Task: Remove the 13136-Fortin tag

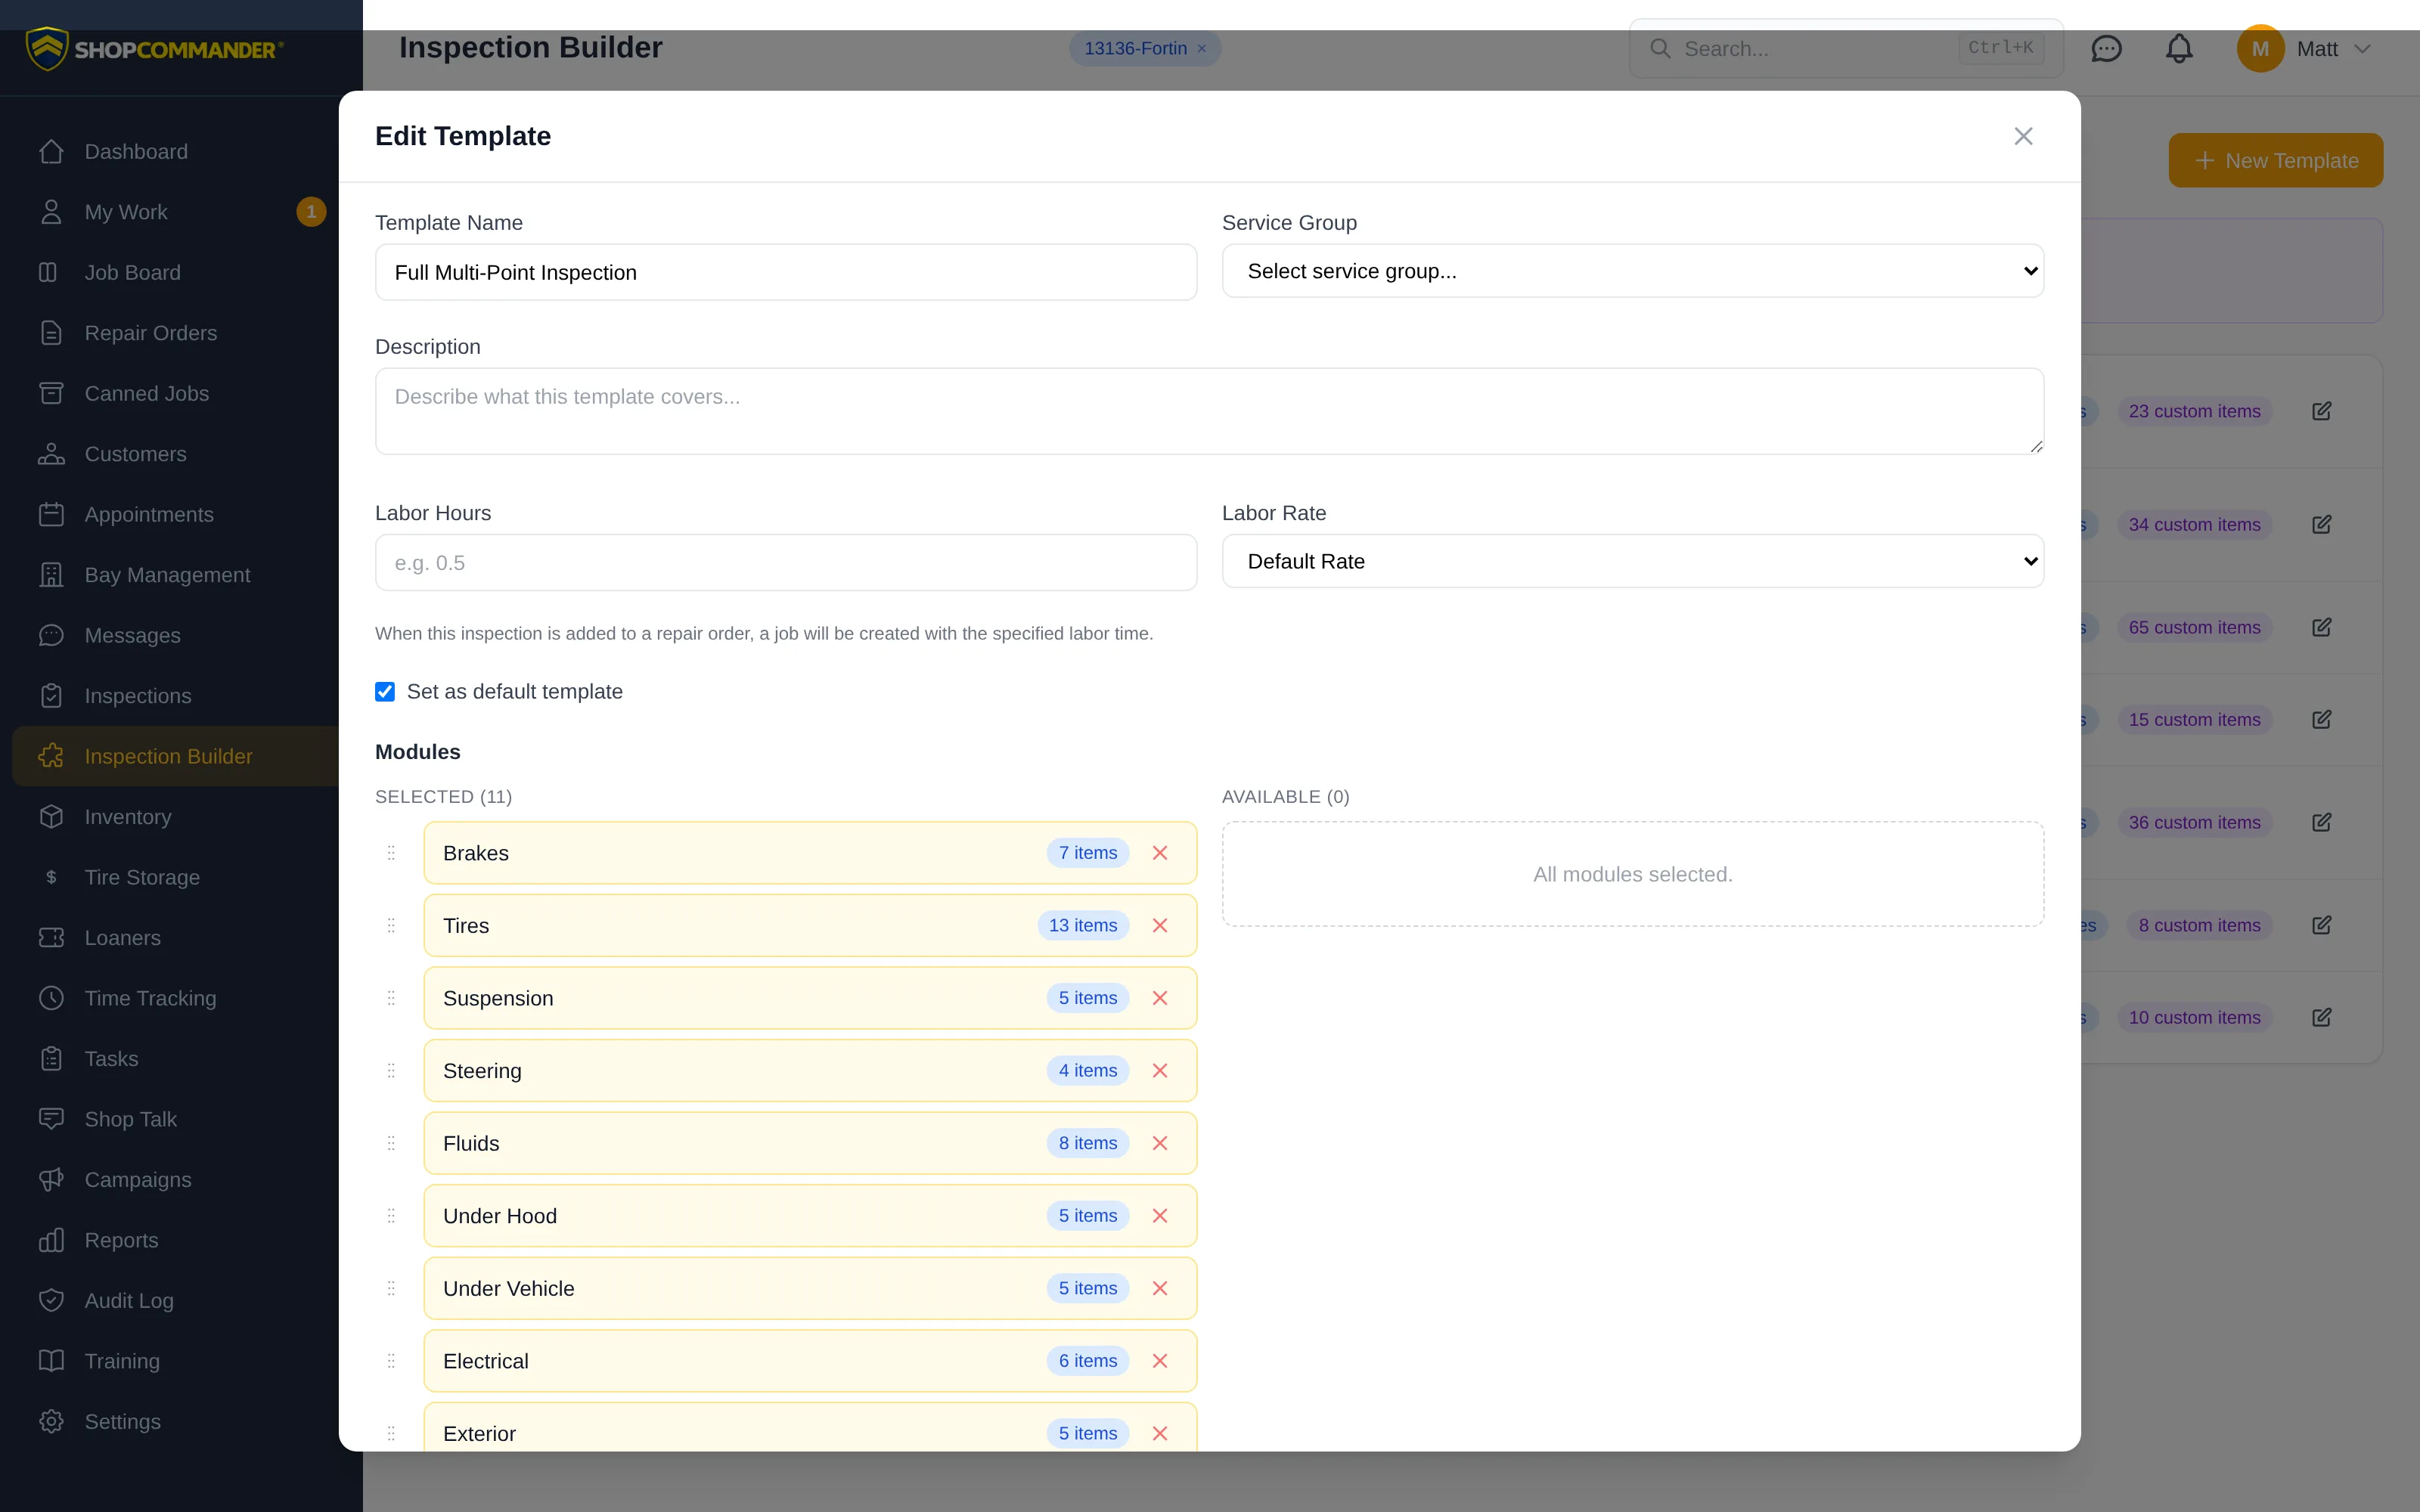Action: pyautogui.click(x=1202, y=49)
